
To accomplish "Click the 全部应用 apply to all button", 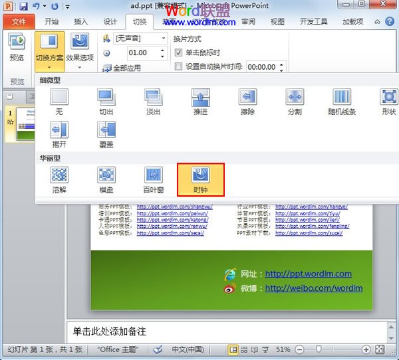I will coord(122,68).
